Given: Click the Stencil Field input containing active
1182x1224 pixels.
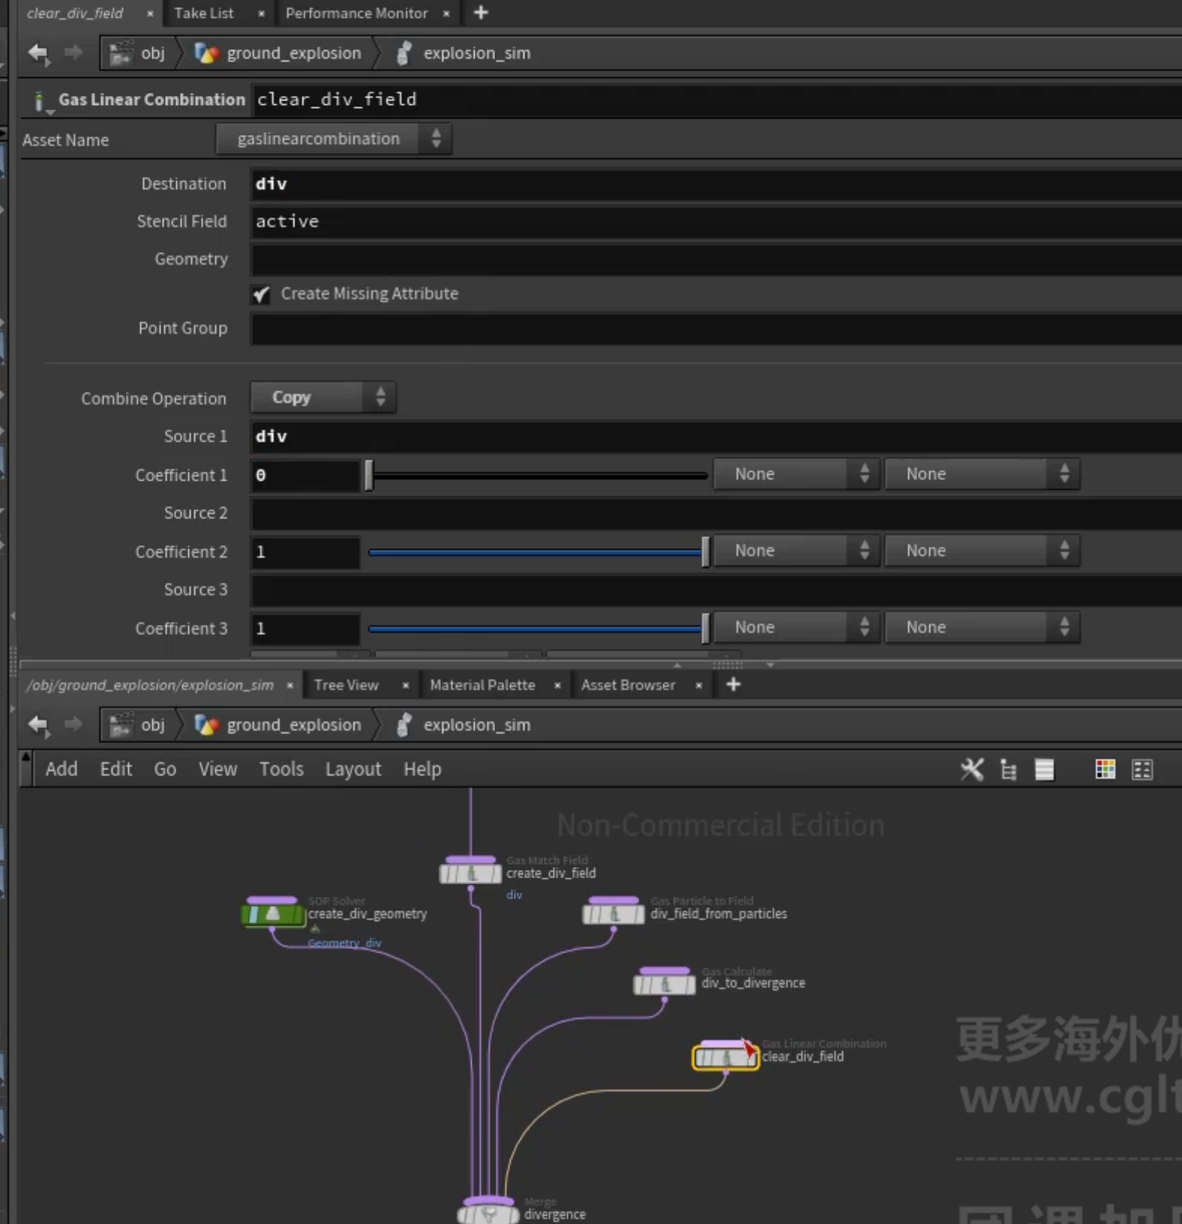Looking at the screenshot, I should (716, 221).
